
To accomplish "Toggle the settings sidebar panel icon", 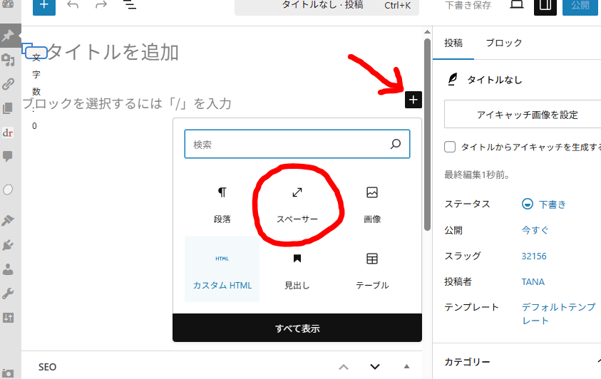I will click(546, 6).
